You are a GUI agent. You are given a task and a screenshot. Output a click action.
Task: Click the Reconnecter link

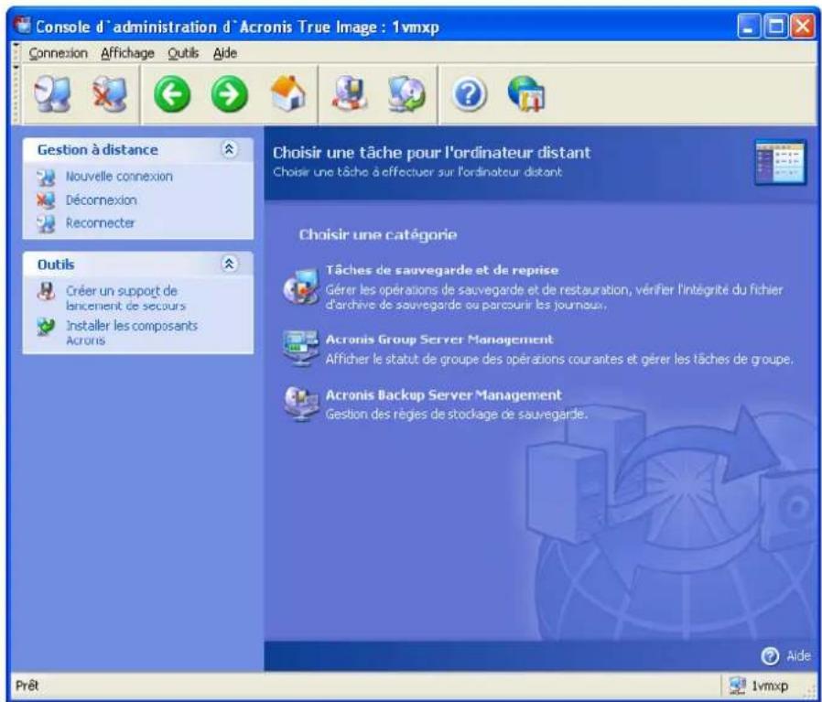pos(100,223)
